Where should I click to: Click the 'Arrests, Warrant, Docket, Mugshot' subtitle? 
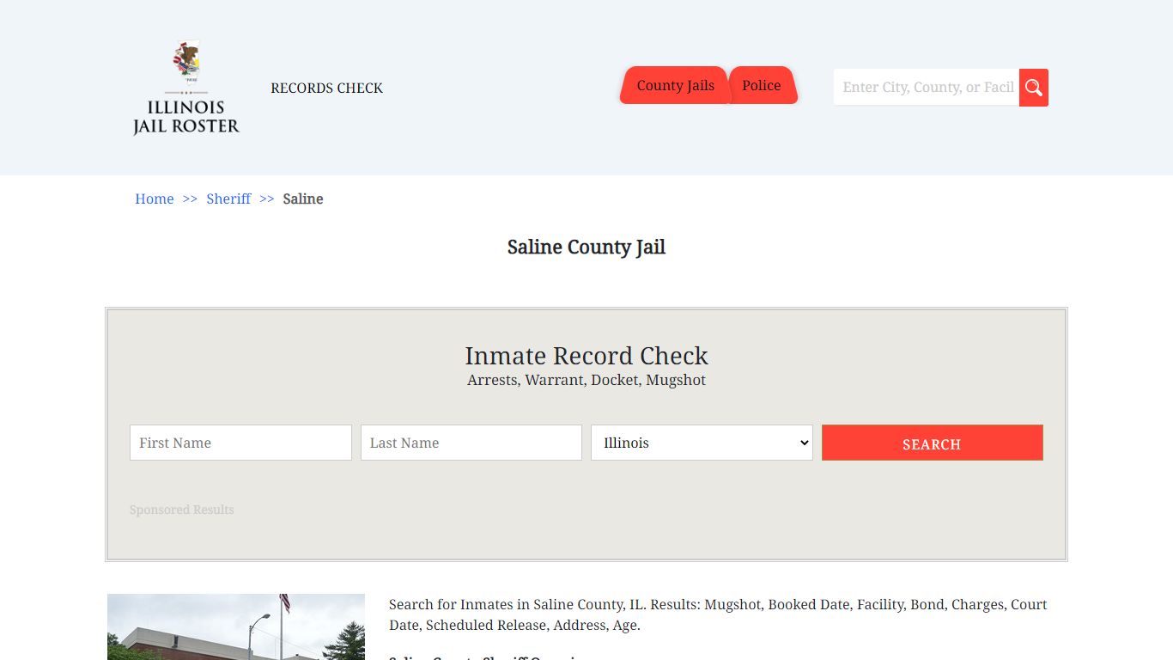[x=586, y=380]
